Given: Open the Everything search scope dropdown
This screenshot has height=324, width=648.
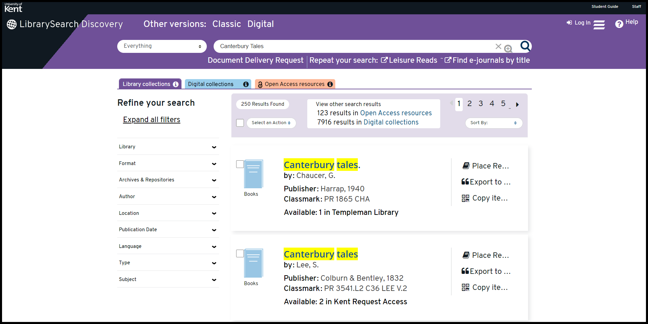Looking at the screenshot, I should click(x=162, y=46).
